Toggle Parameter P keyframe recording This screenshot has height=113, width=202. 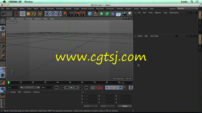[x=120, y=88]
